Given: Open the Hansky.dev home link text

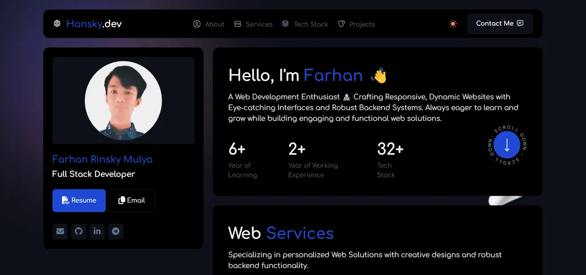Looking at the screenshot, I should (x=94, y=24).
